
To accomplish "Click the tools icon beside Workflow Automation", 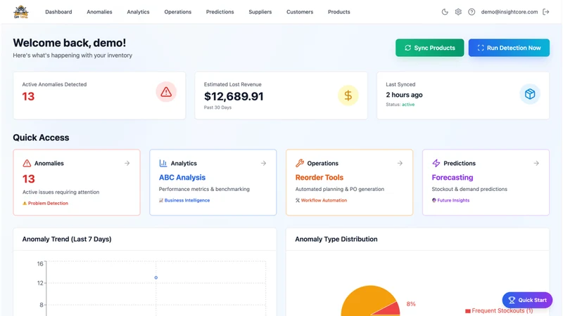I will [297, 200].
